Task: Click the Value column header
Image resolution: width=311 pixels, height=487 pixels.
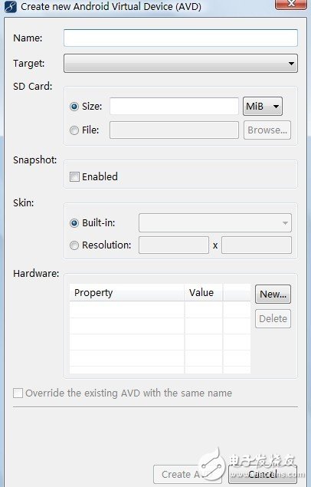Action: tap(204, 292)
